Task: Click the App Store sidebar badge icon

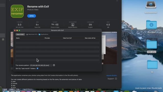Action: tap(3, 40)
